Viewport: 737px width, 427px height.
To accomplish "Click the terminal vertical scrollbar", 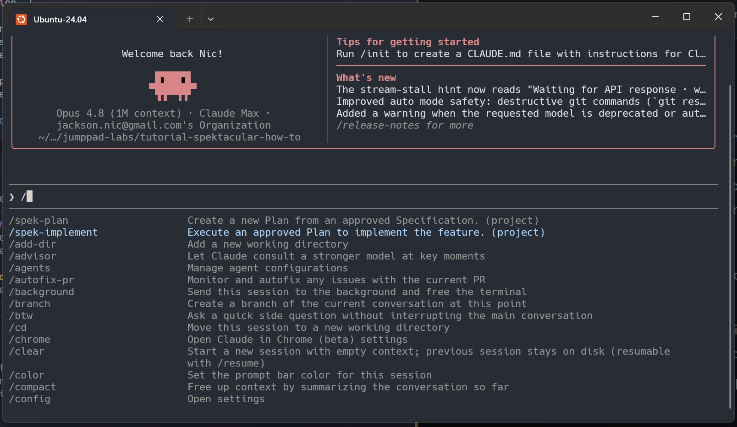I will pyautogui.click(x=730, y=246).
